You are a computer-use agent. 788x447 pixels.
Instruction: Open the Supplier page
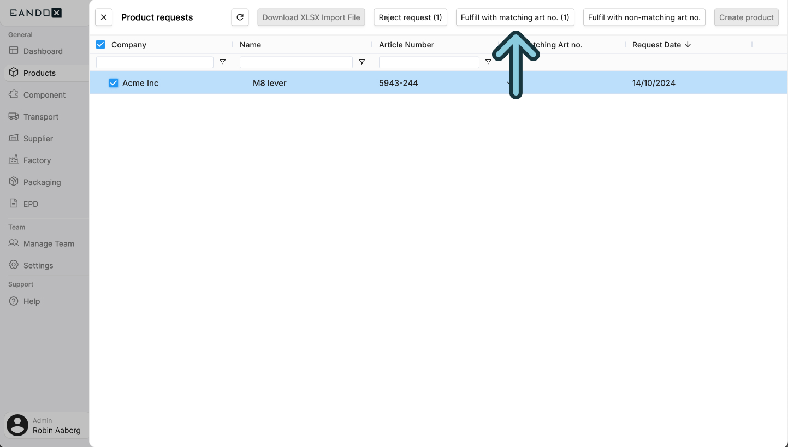37,138
